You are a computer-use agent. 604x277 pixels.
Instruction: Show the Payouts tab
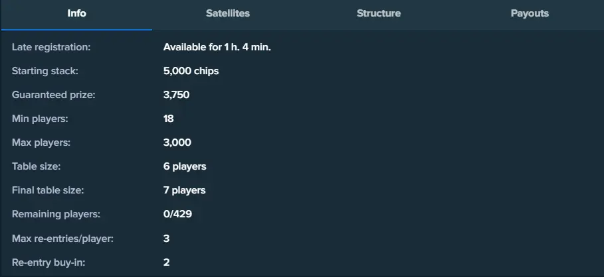(530, 14)
